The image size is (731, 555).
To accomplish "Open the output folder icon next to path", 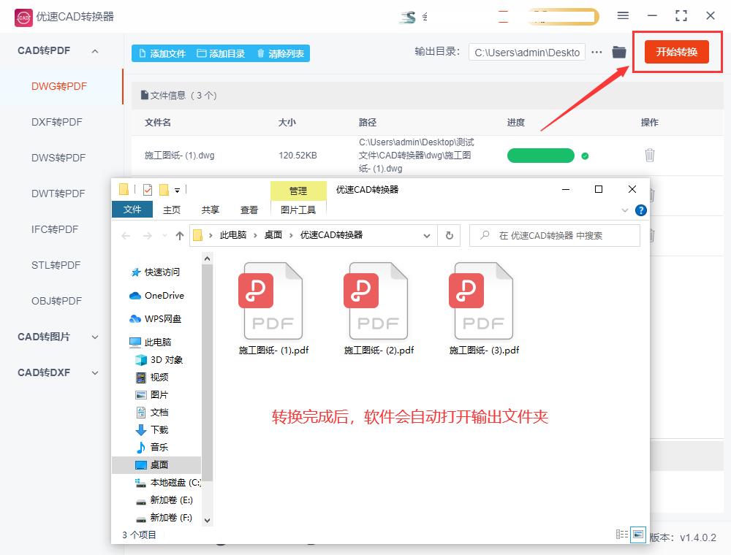I will [618, 52].
